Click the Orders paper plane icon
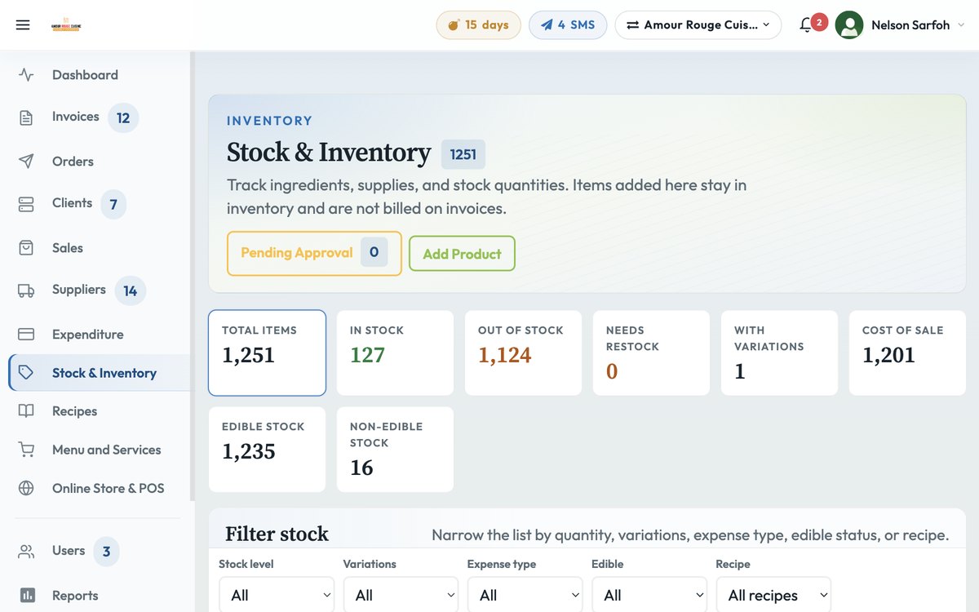 click(26, 162)
